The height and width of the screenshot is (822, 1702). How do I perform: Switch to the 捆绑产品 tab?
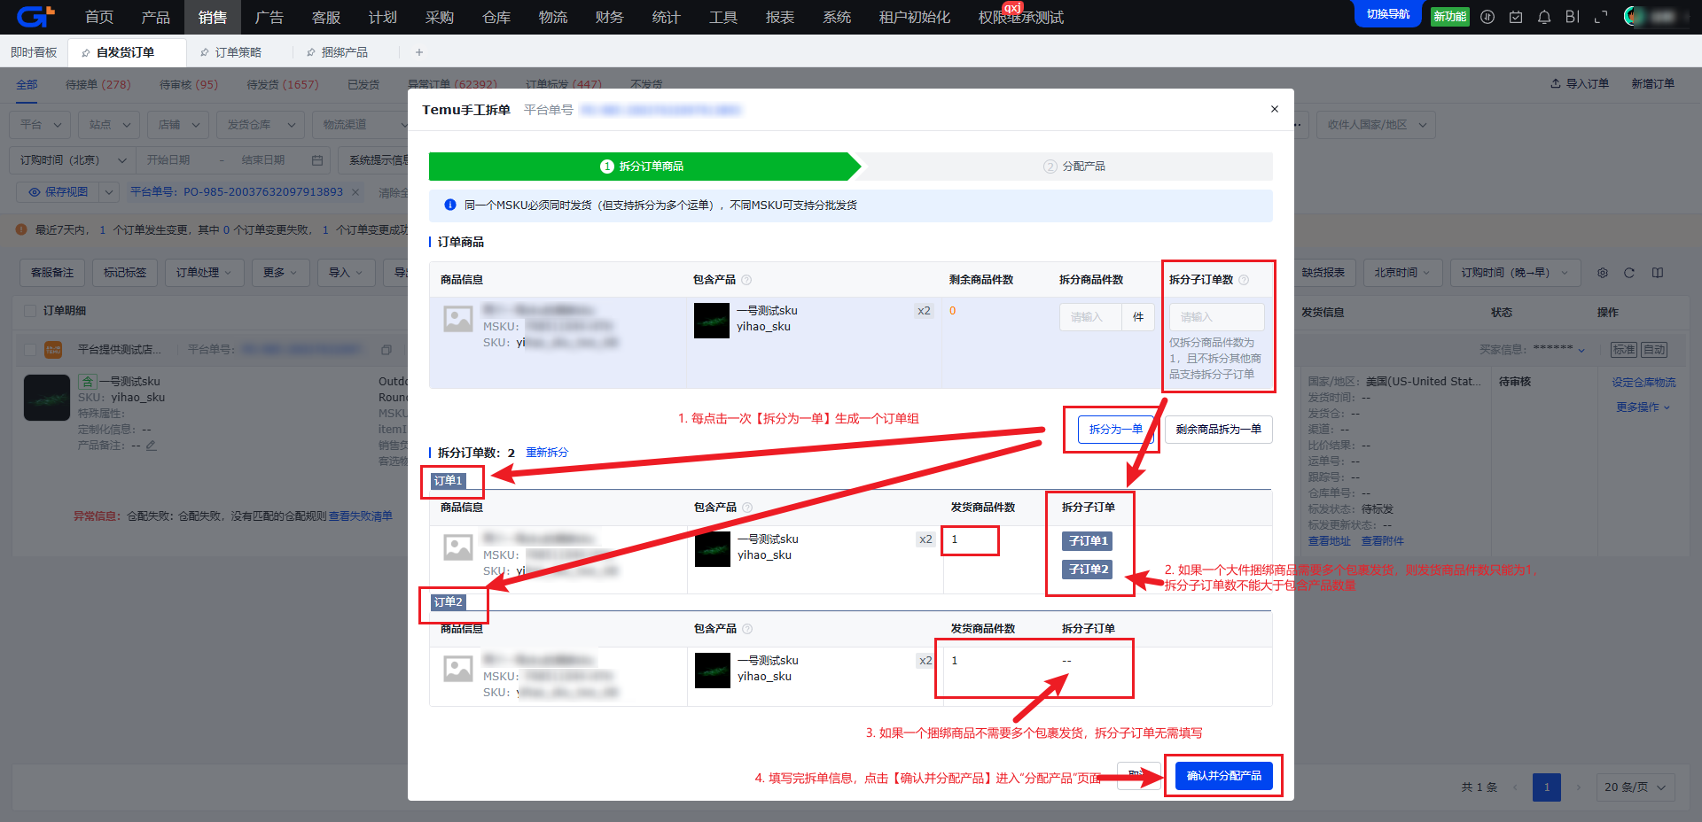click(345, 52)
